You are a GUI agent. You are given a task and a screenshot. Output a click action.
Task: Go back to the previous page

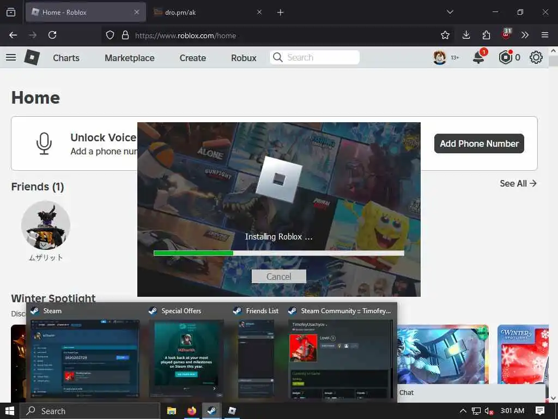tap(13, 35)
